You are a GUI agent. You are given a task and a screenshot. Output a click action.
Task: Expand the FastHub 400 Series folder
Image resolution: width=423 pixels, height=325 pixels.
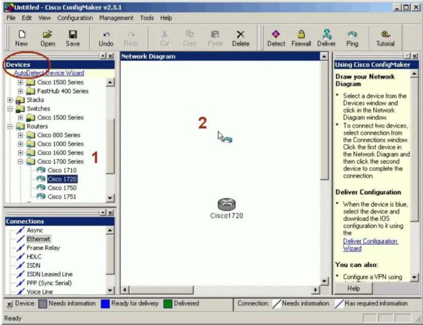click(20, 91)
